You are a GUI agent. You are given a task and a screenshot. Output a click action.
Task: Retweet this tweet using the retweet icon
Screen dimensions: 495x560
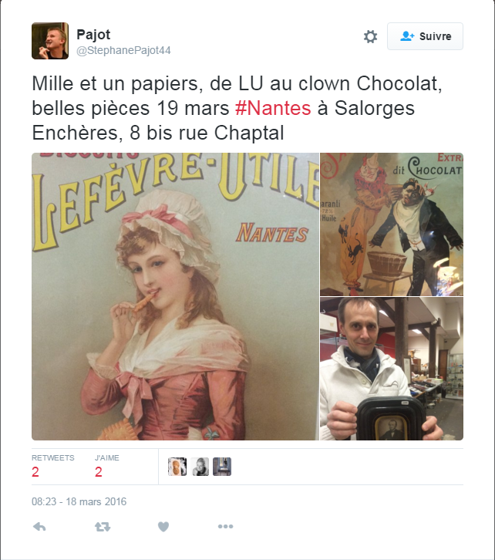click(x=103, y=526)
